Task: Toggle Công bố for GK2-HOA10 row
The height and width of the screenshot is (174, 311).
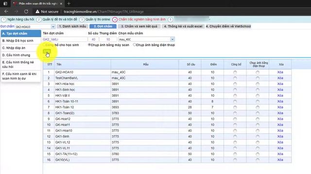Action: click(235, 72)
